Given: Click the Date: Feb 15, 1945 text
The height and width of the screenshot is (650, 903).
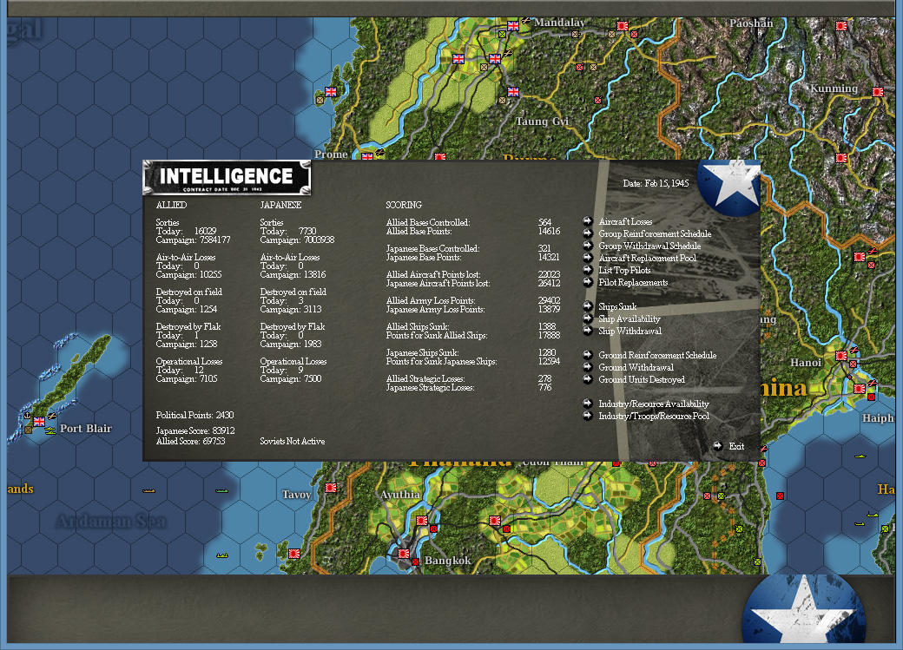Looking at the screenshot, I should coord(656,183).
